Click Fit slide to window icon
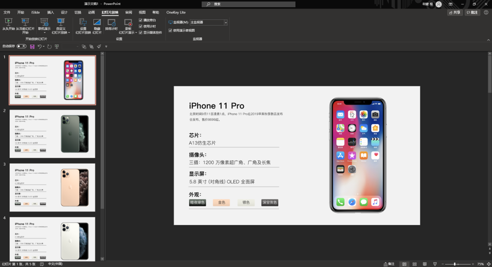The width and height of the screenshot is (492, 267). [x=488, y=264]
